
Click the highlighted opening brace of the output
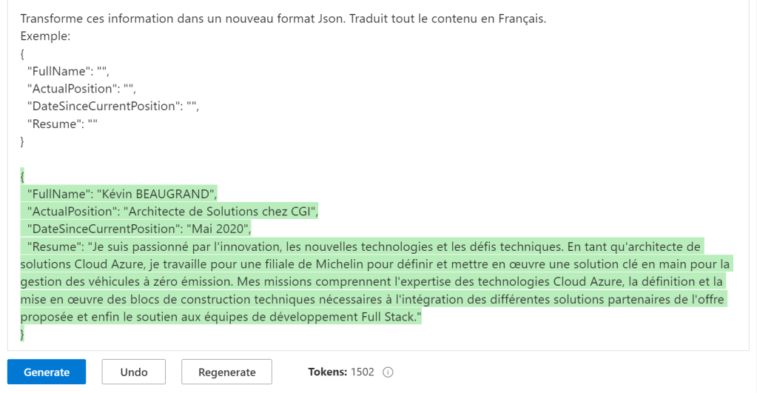coord(23,176)
